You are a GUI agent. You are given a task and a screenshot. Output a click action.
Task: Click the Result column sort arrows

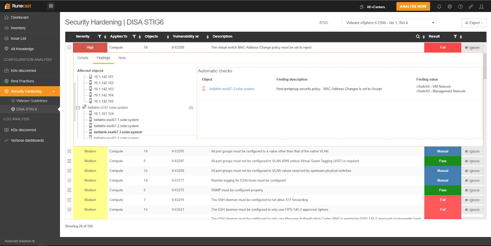pos(461,37)
